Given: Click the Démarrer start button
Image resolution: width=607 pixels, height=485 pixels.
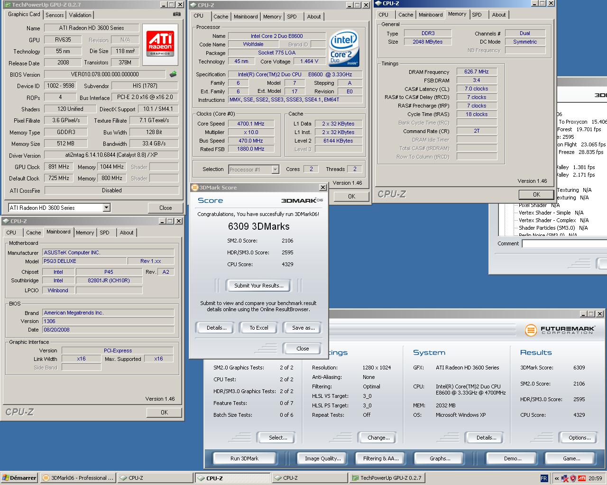Looking at the screenshot, I should click(x=19, y=478).
